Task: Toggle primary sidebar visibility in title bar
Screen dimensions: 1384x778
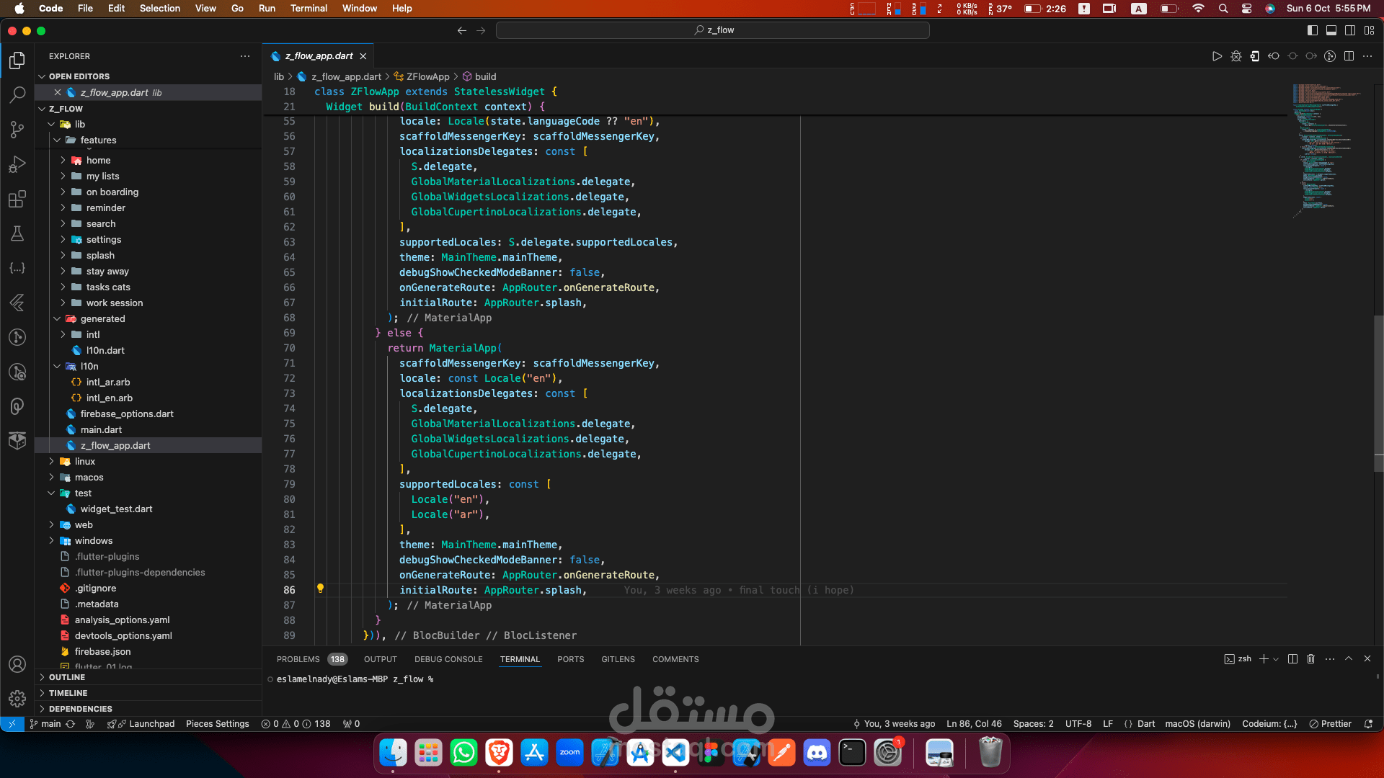Action: (1313, 30)
